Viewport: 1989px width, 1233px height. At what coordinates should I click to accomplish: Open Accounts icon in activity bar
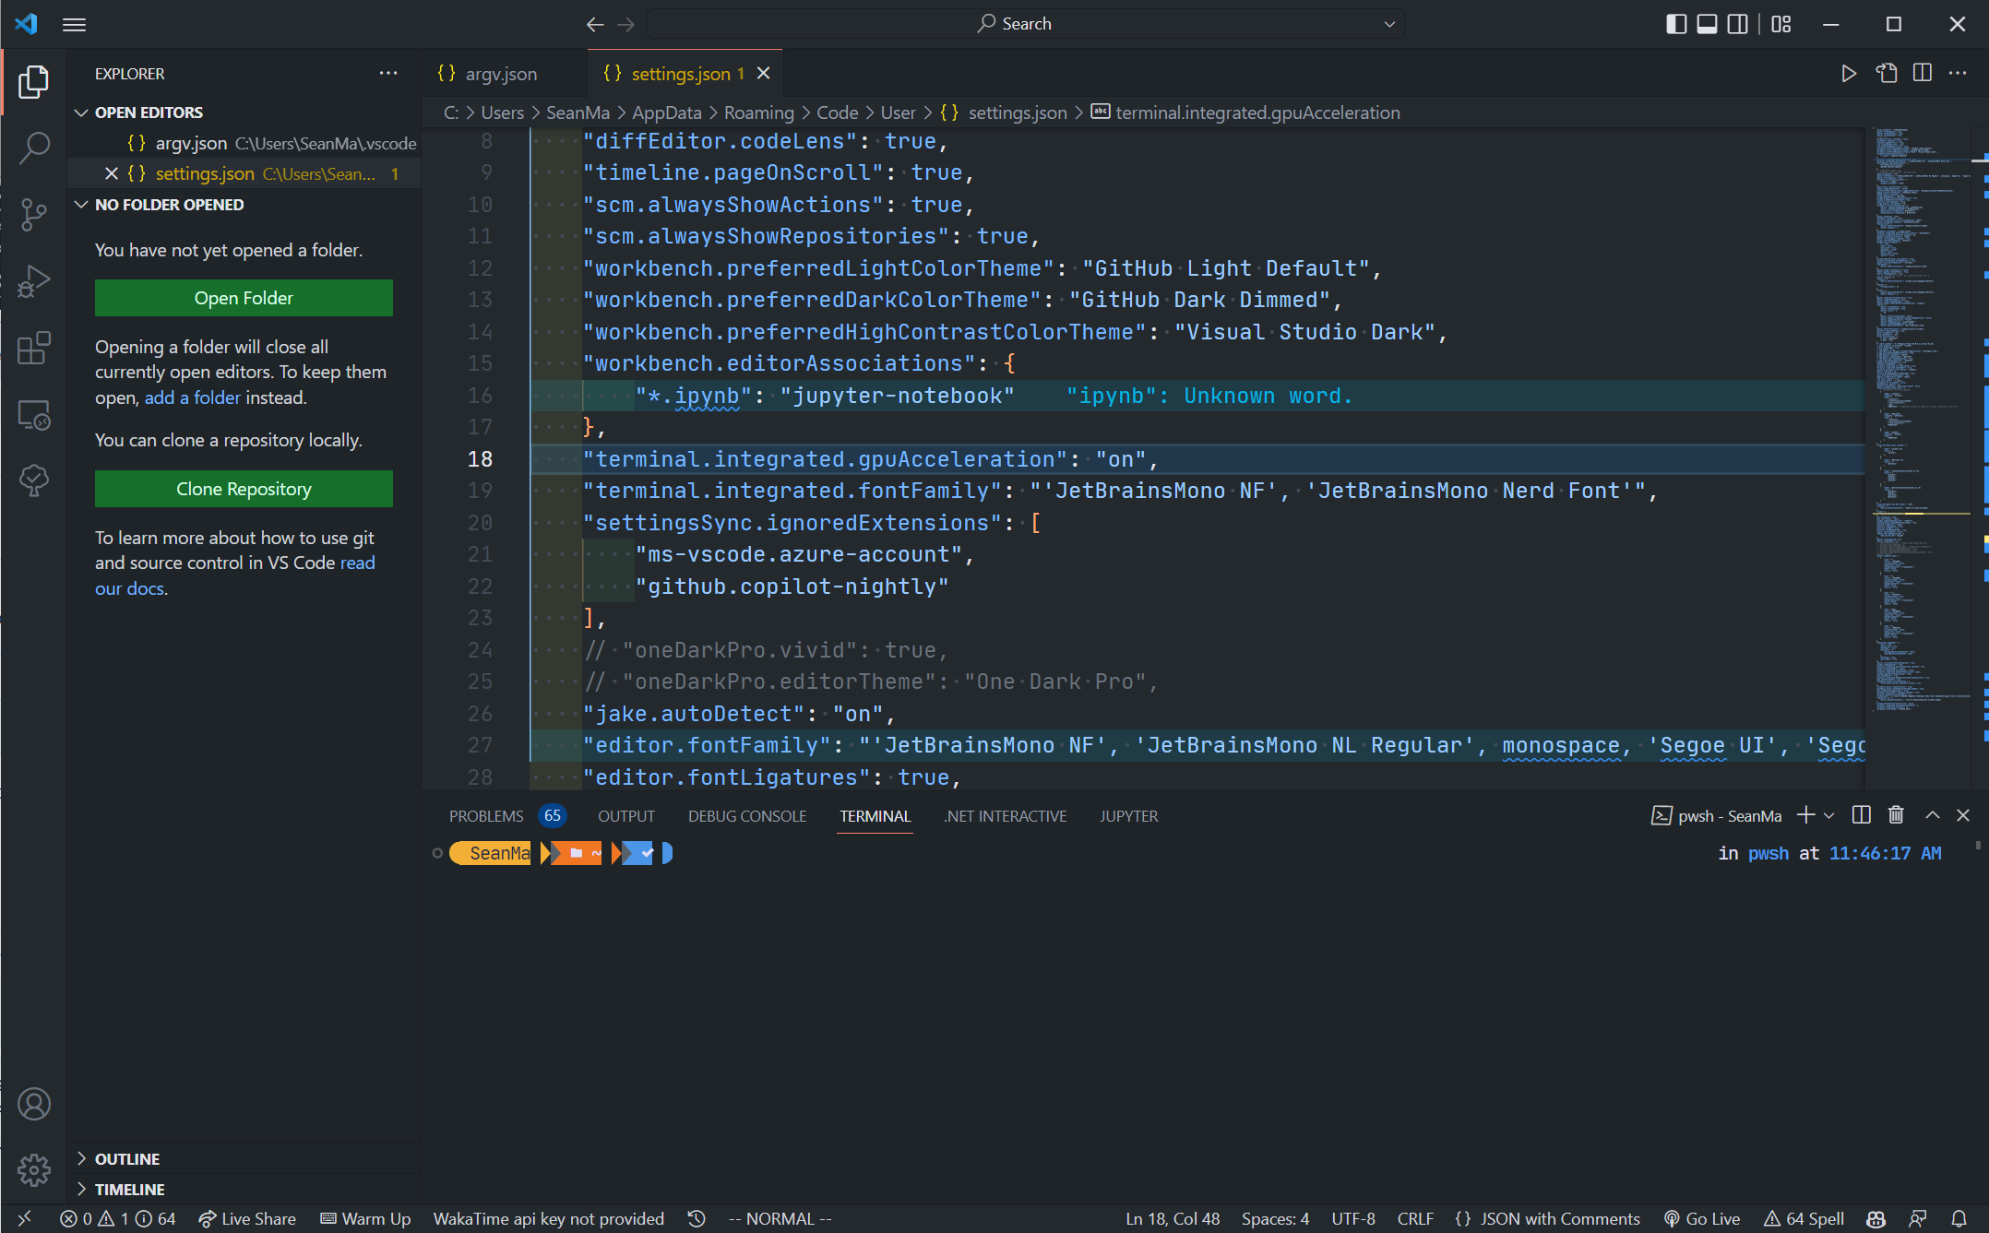point(34,1103)
